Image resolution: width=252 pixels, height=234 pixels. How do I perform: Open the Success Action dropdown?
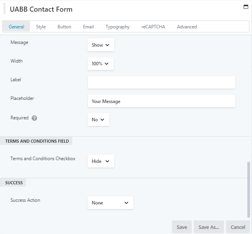point(110,203)
